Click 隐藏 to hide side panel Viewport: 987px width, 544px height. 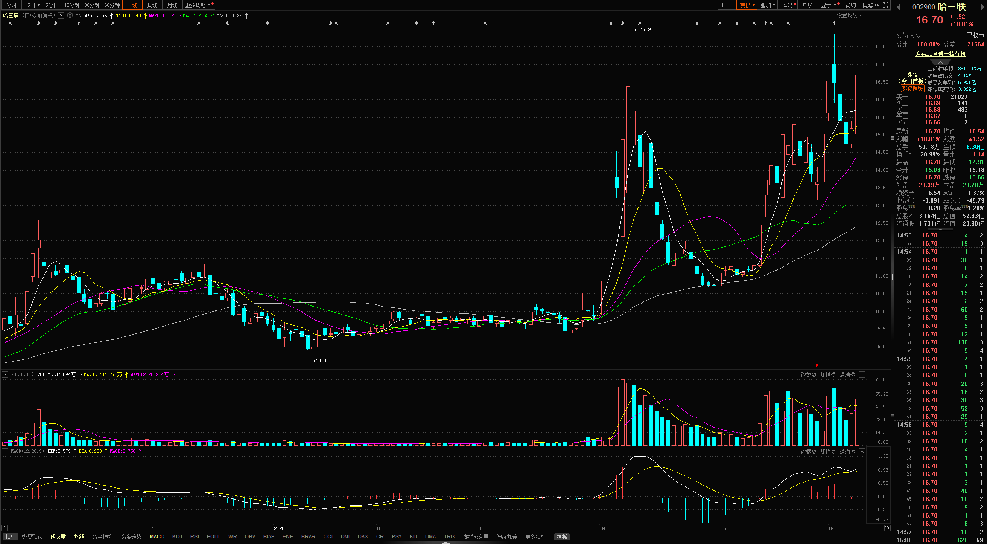(x=870, y=5)
